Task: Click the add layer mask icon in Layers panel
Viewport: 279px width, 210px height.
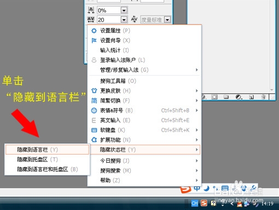Action: pos(214,97)
